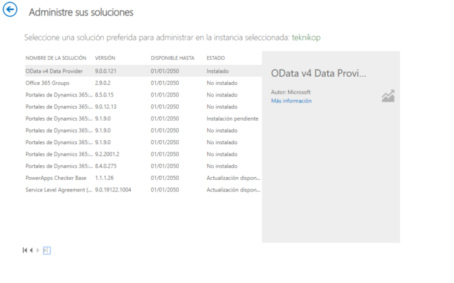Screen dimensions: 454x283
Task: Click the version cell 9.0.19122.1004
Action: click(113, 189)
